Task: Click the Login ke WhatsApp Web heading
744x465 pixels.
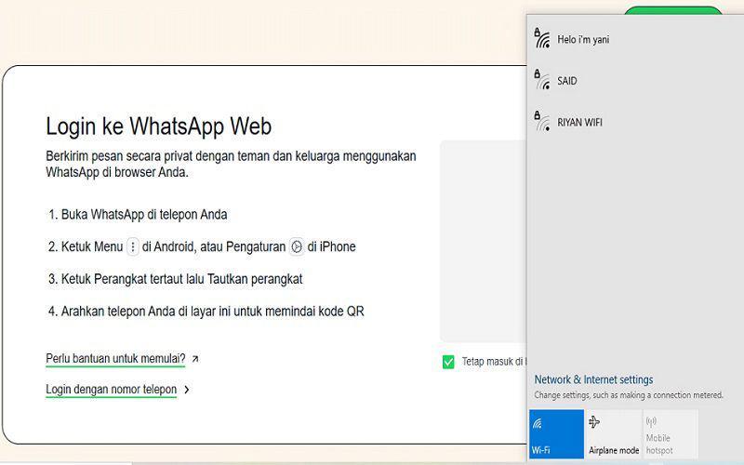Action: point(158,126)
